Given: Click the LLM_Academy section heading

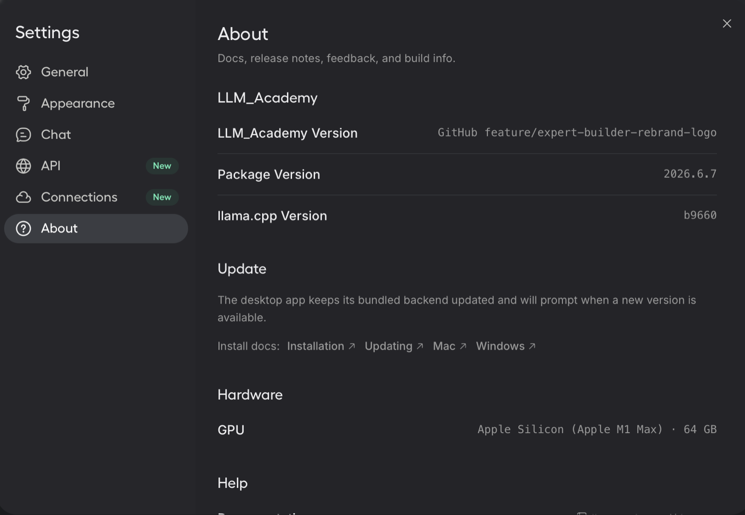Looking at the screenshot, I should pos(267,98).
